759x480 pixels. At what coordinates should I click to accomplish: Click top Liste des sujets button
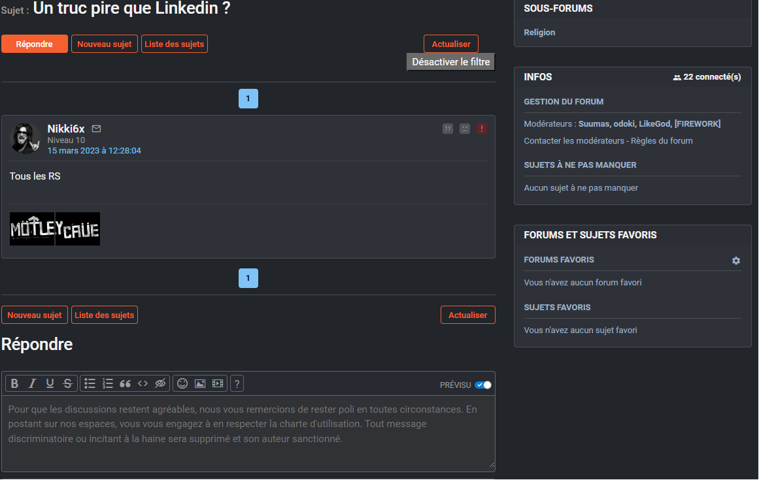coord(175,44)
